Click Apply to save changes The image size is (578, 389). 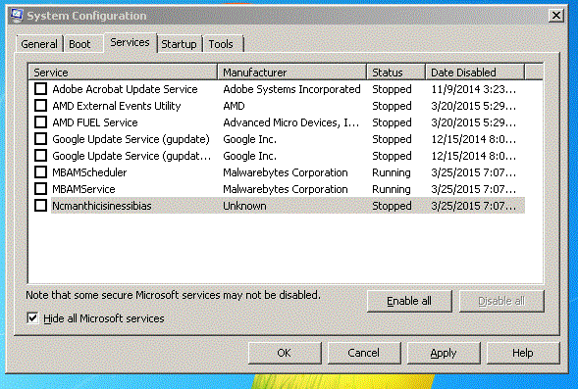(x=444, y=353)
